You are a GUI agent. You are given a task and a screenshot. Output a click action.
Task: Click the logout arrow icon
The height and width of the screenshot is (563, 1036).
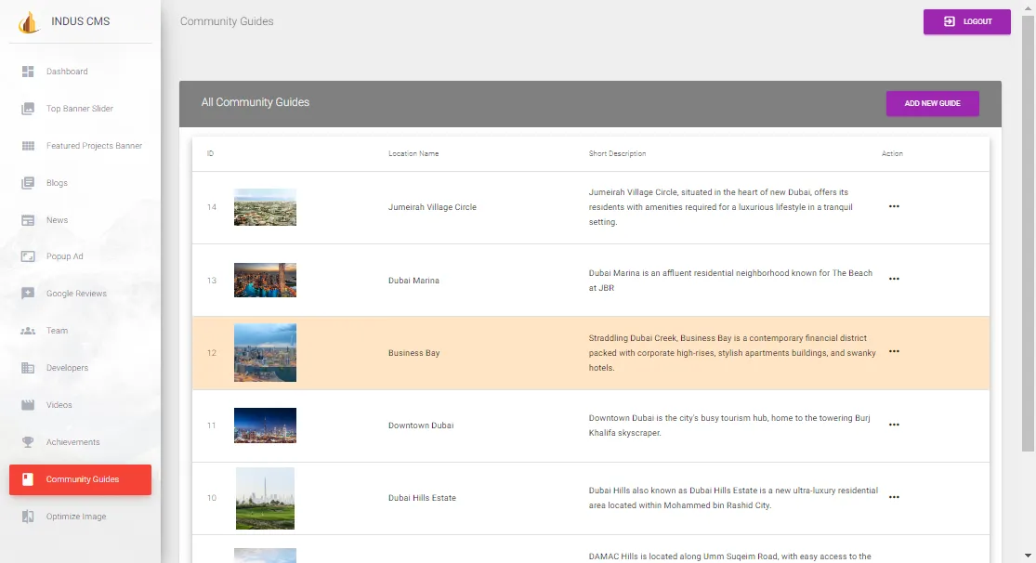(950, 21)
